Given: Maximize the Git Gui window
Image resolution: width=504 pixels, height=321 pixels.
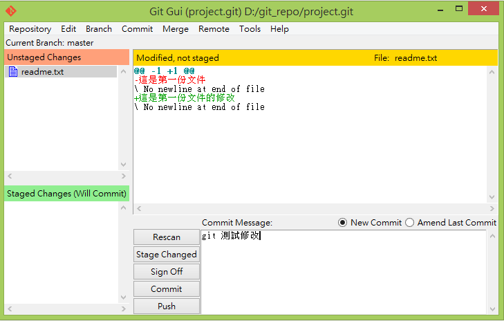Looking at the screenshot, I should pyautogui.click(x=459, y=9).
